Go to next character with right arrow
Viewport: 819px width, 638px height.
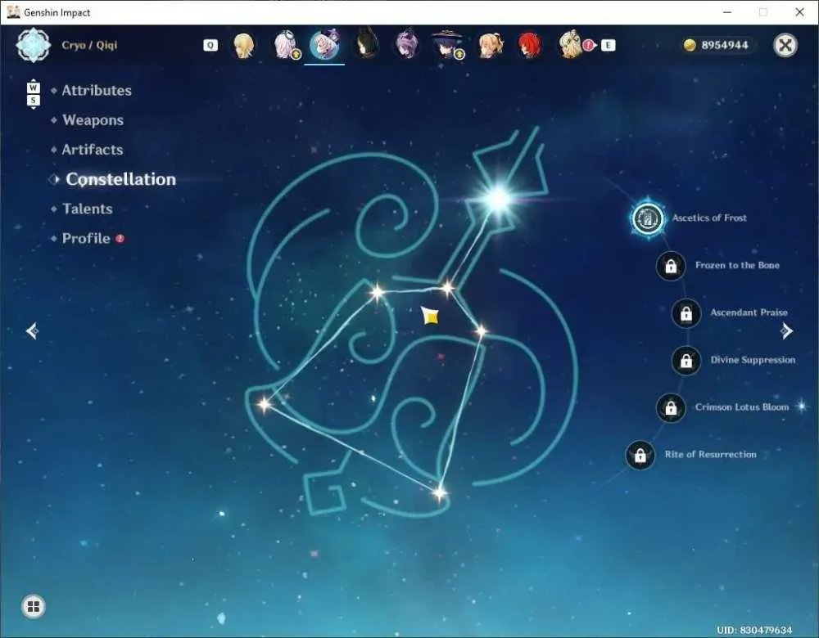click(x=786, y=330)
